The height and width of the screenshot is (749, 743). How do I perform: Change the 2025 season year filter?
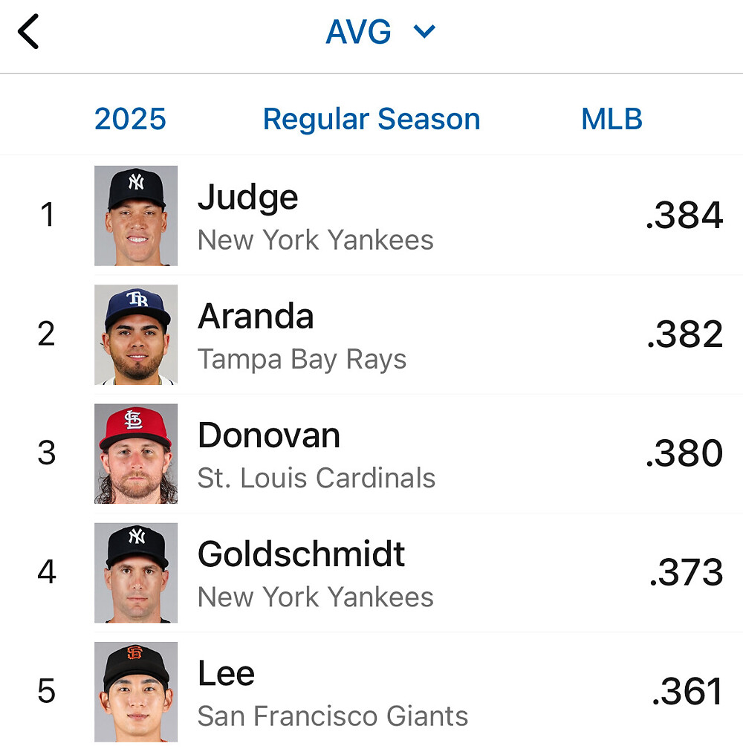(x=130, y=119)
